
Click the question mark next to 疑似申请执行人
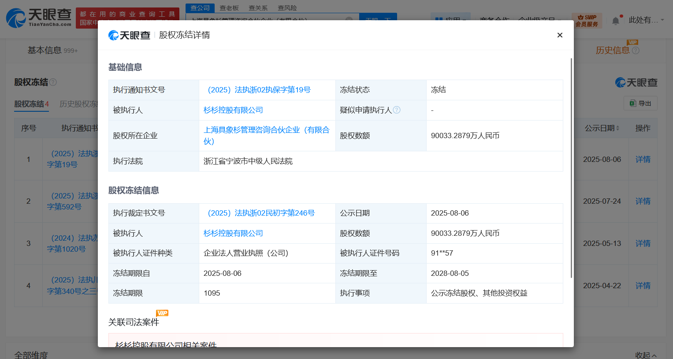(397, 110)
